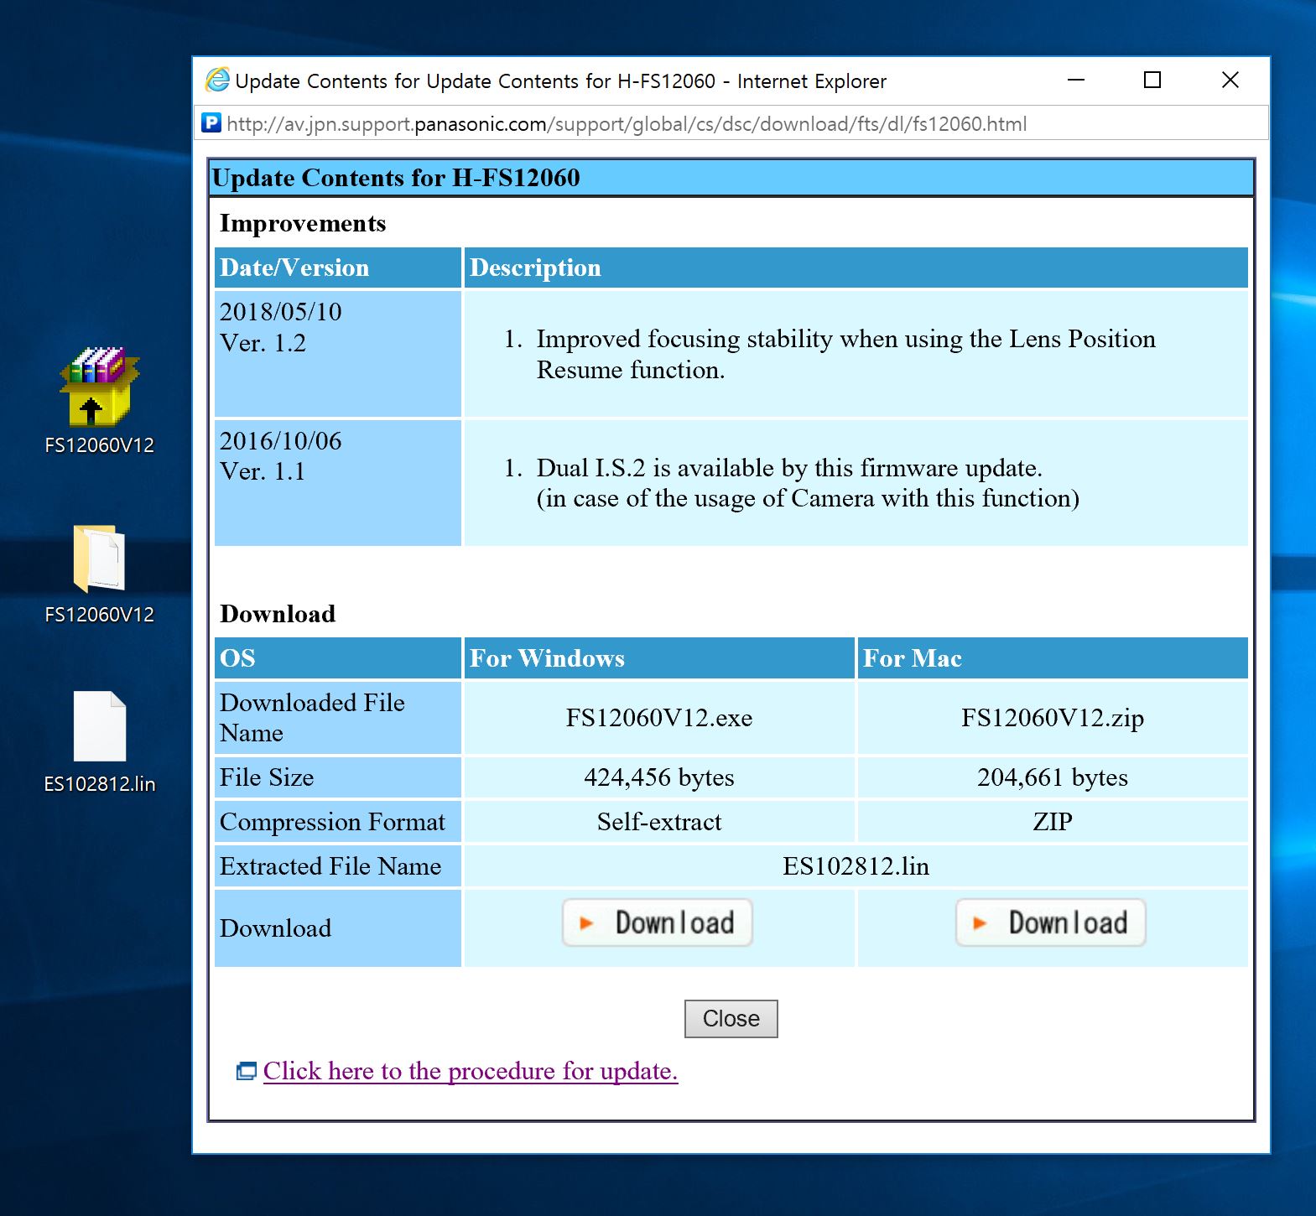Select the 'ES102812.lin' cell in the table

coord(856,866)
